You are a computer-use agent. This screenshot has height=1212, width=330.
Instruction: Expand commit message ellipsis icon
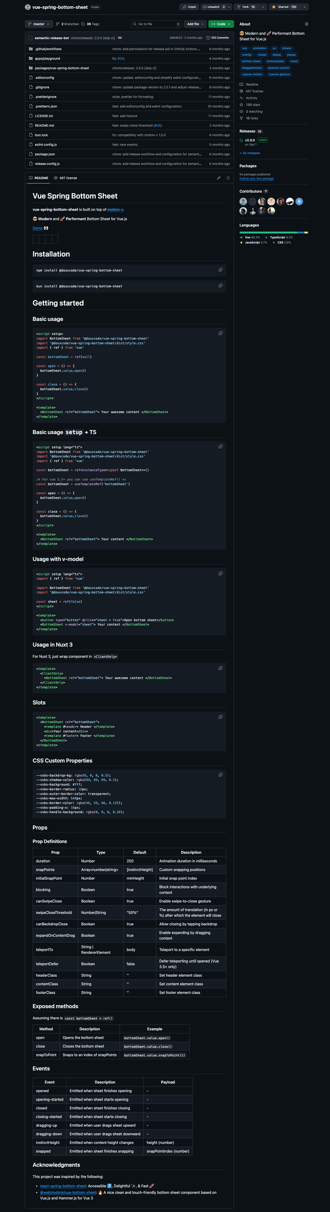120,38
